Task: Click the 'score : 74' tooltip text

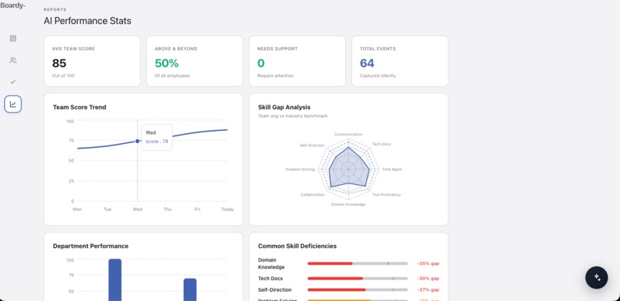Action: click(x=157, y=141)
